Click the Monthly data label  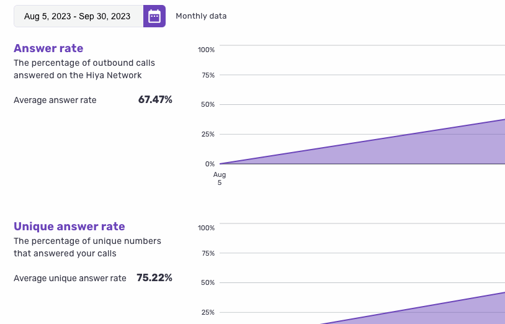201,16
